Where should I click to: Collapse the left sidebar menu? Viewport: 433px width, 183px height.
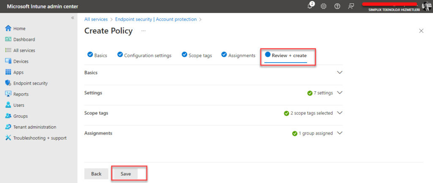72,18
